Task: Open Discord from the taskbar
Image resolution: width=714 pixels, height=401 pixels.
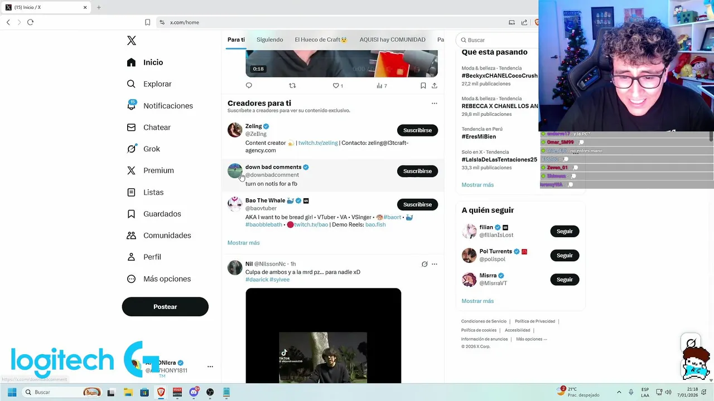Action: pyautogui.click(x=194, y=392)
